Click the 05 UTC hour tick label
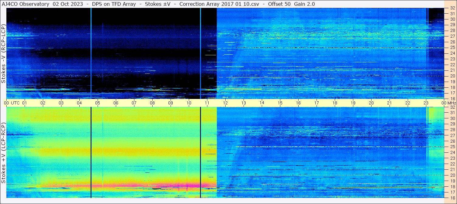 pos(98,103)
